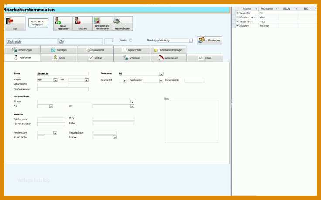This screenshot has height=200, width=321.
Task: Open the Nationalität dropdown
Action: 161,80
